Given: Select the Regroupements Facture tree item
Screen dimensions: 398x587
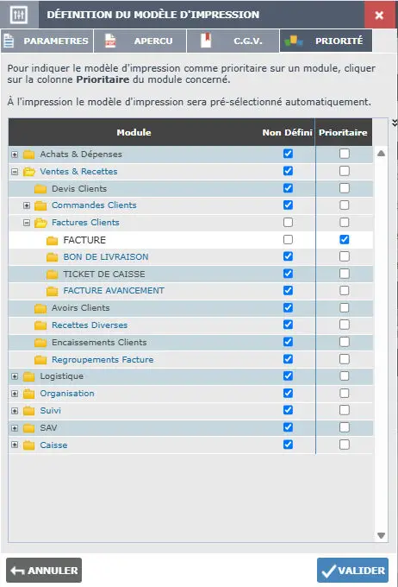Looking at the screenshot, I should point(103,360).
